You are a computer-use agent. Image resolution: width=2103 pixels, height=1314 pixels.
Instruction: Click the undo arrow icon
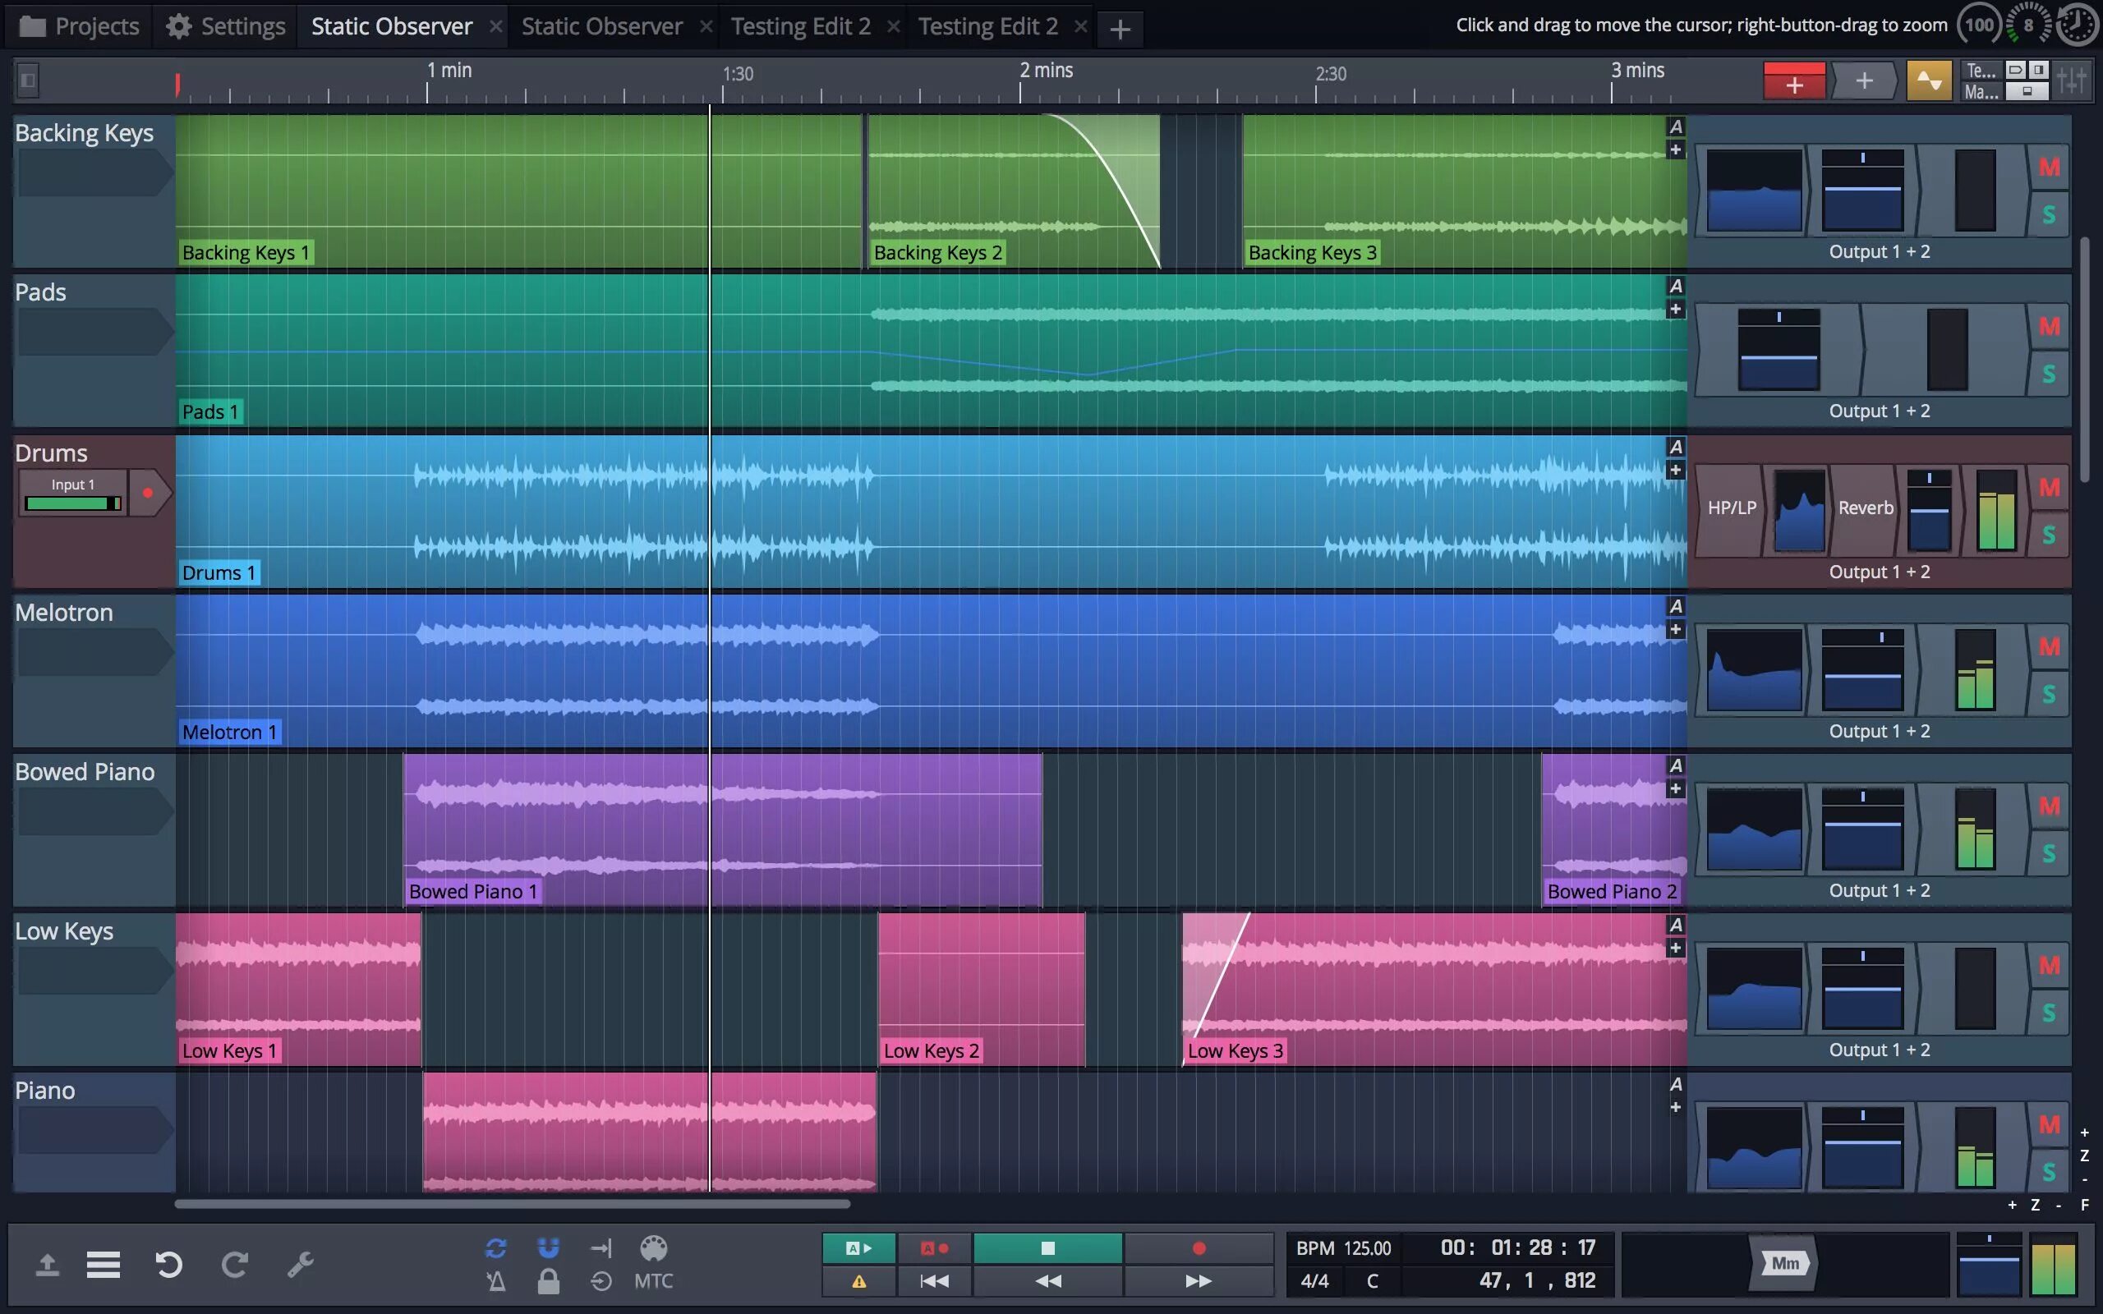[x=168, y=1265]
